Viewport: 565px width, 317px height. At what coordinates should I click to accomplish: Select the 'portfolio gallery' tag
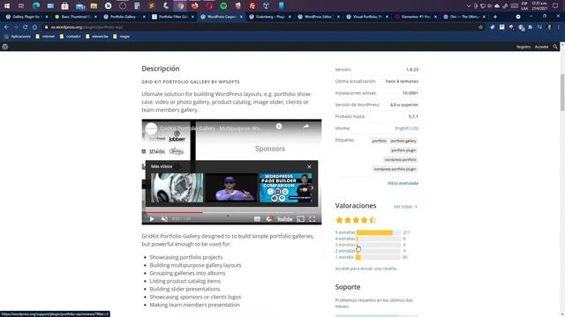click(403, 141)
